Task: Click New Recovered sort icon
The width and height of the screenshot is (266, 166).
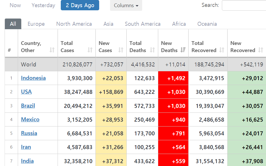Action: [x=261, y=50]
